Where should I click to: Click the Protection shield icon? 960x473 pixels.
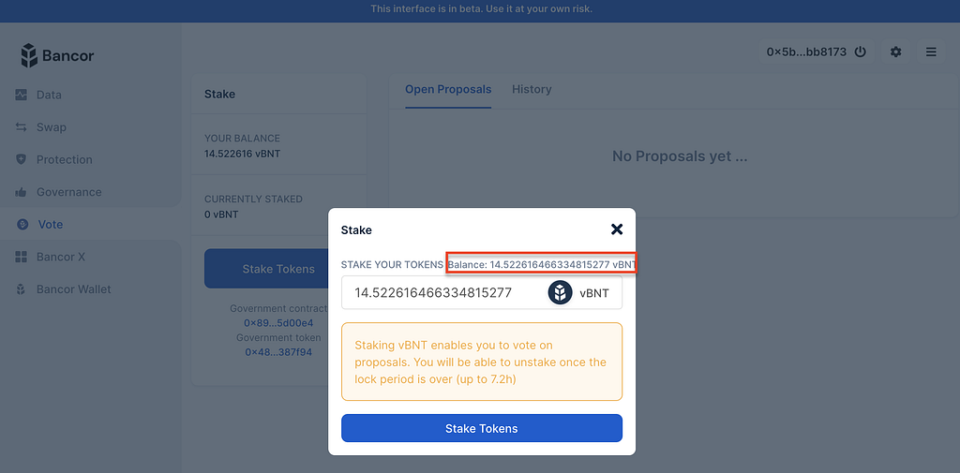22,160
